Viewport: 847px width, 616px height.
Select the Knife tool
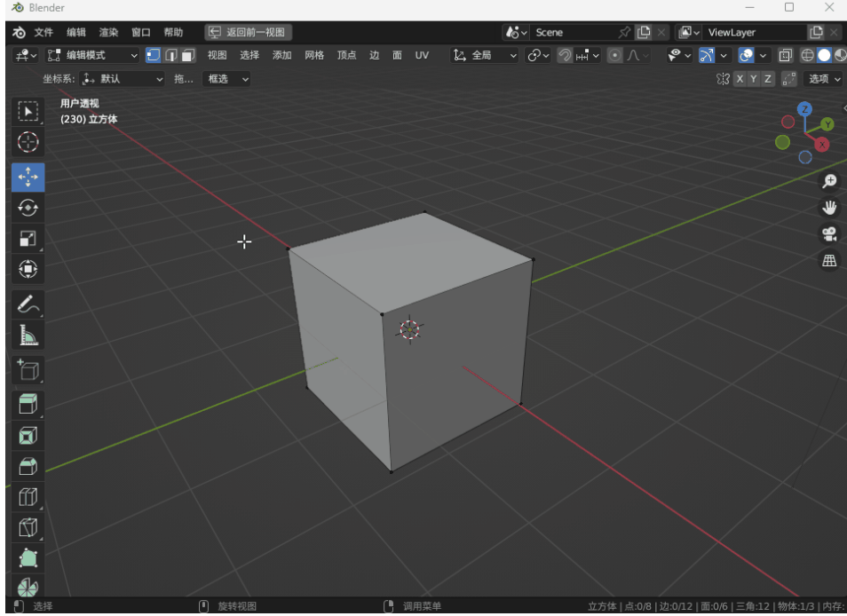tap(28, 527)
